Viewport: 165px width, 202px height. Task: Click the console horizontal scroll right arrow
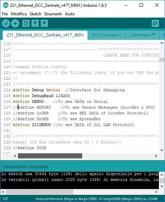coord(156,192)
